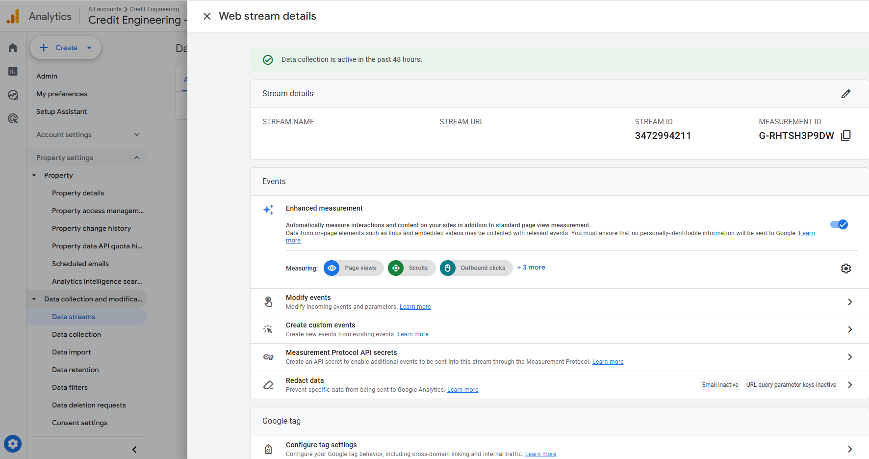The width and height of the screenshot is (869, 459).
Task: Open the Create dropdown arrow
Action: point(89,48)
